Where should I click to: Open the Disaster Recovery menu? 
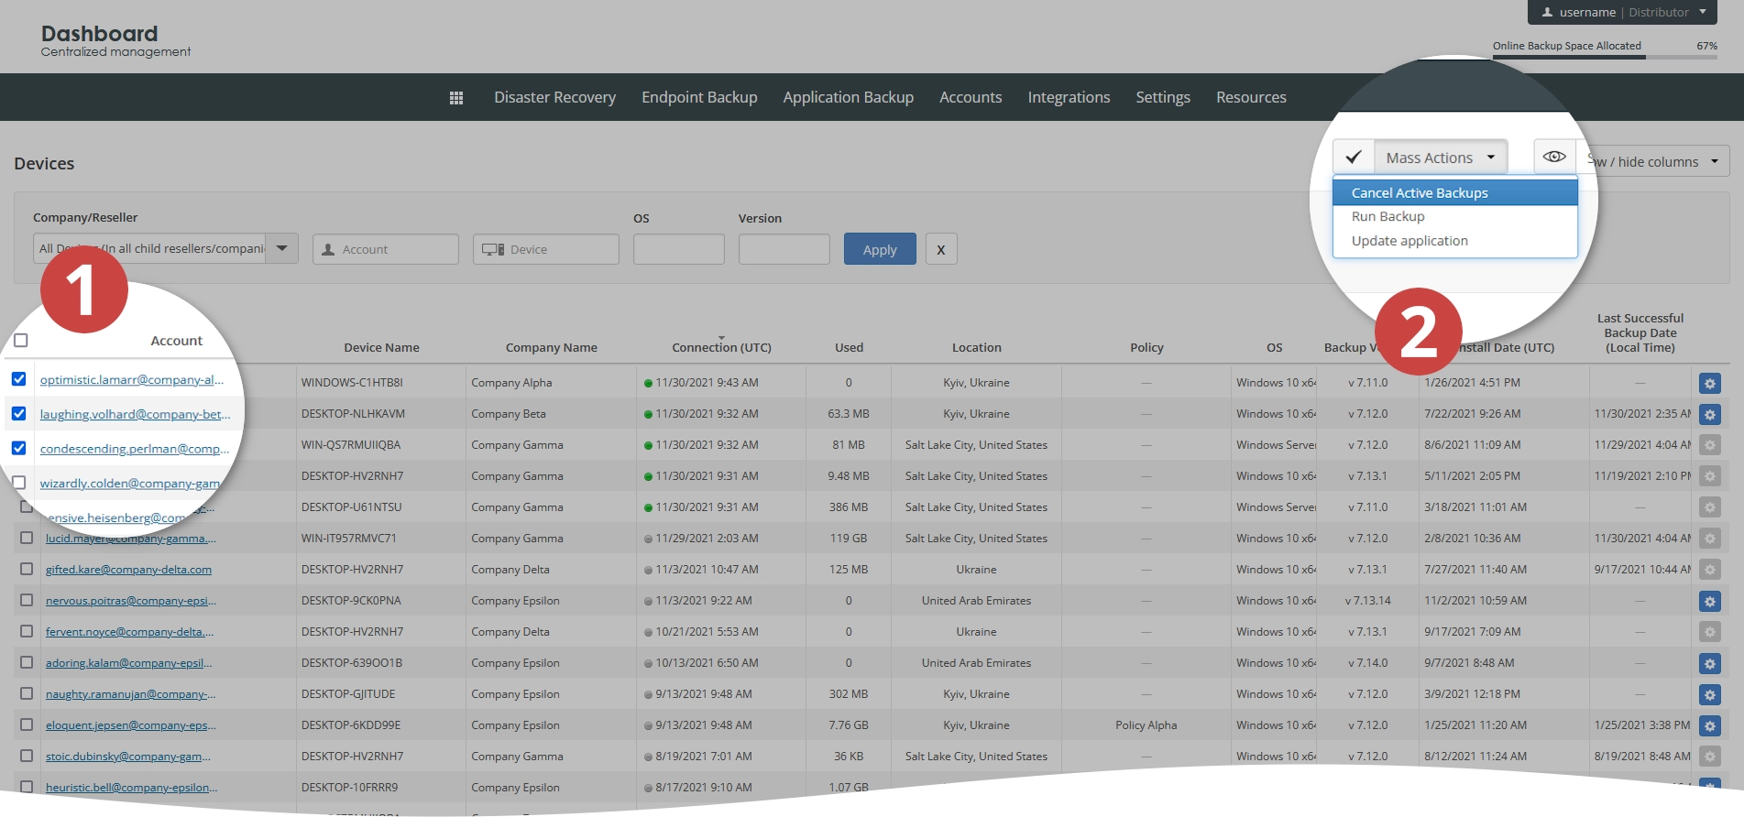(x=554, y=97)
